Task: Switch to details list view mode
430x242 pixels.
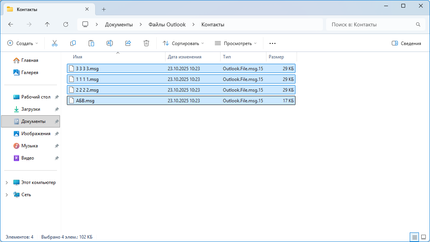Action: coord(414,237)
